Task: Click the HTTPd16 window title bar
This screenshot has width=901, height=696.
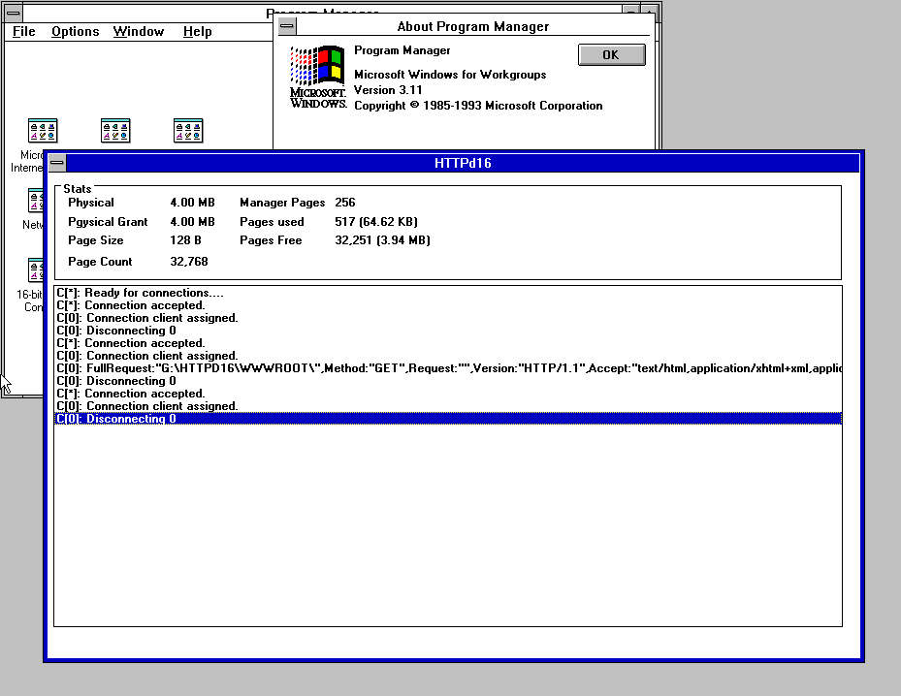Action: tap(463, 163)
